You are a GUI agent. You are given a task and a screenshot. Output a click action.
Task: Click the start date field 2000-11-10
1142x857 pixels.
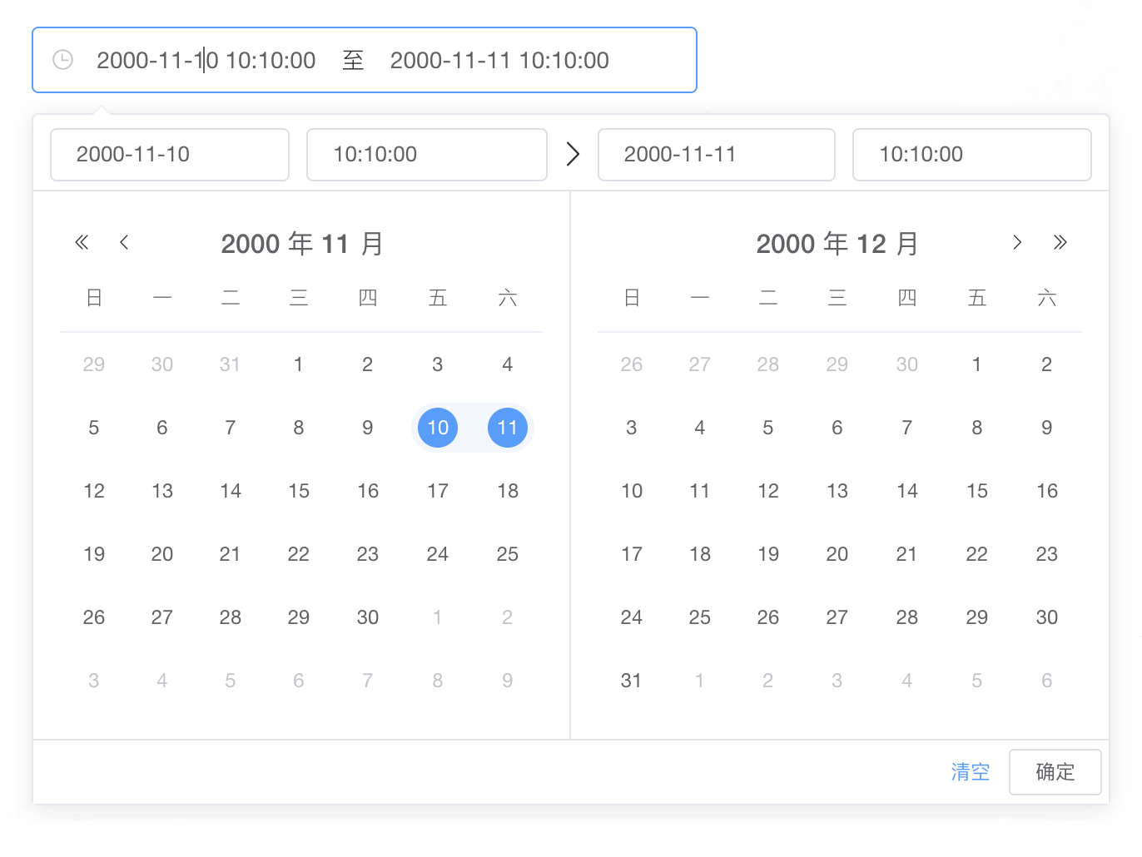point(170,155)
